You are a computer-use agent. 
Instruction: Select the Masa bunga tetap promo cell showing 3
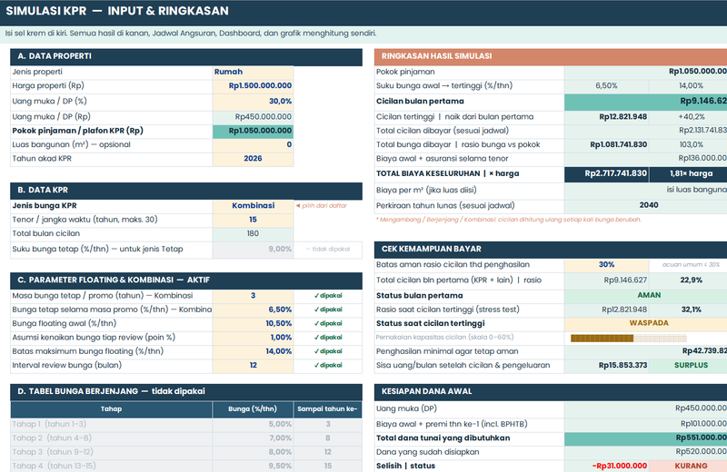253,296
